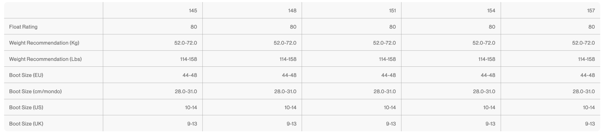Select the Boot Size (EU) row label

(x=26, y=75)
